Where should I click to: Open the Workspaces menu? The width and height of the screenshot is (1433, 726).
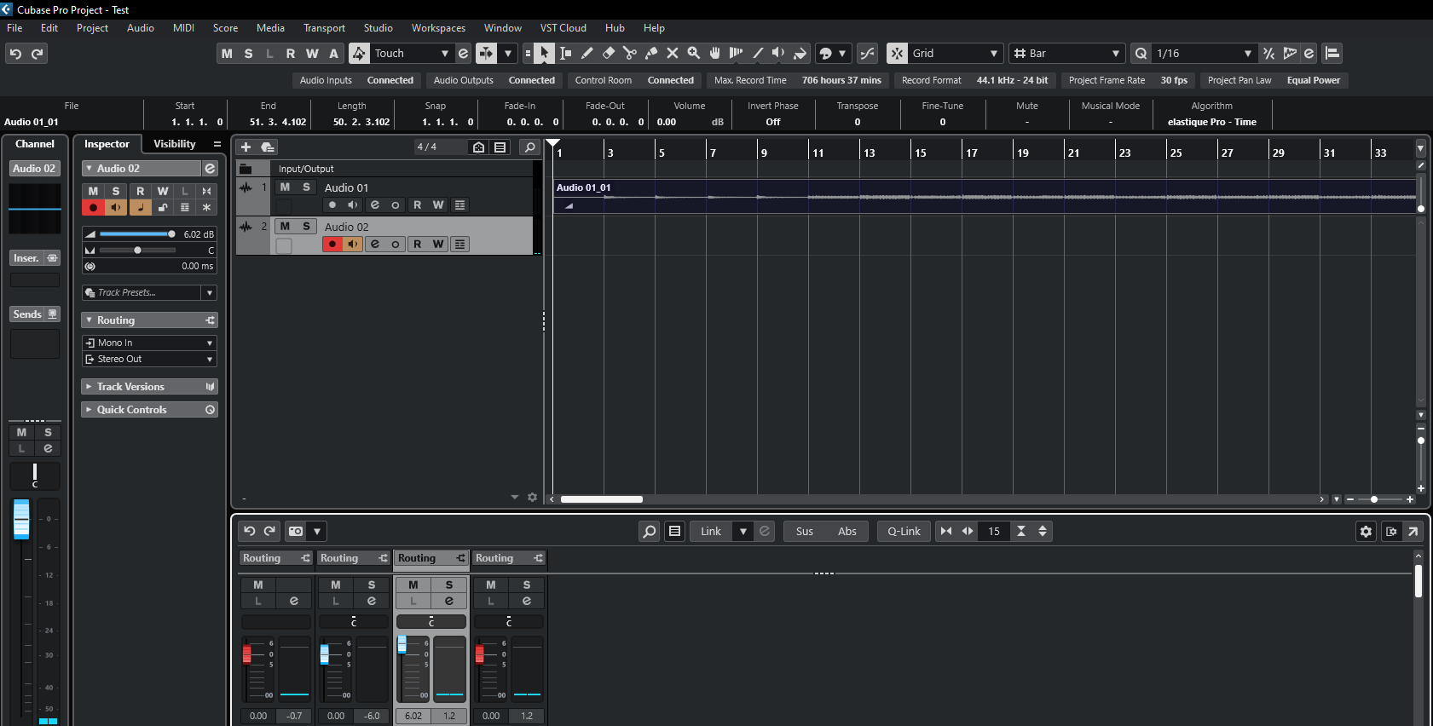[438, 28]
